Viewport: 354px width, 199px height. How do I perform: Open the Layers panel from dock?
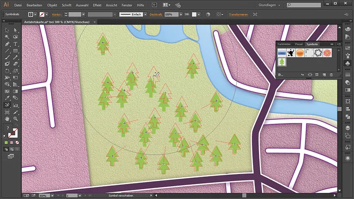coord(348,128)
